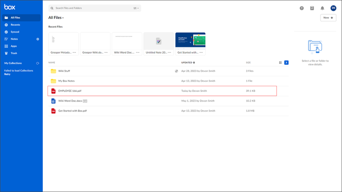Click the Synced checkmark icon
This screenshot has width=342, height=192.
point(6,32)
